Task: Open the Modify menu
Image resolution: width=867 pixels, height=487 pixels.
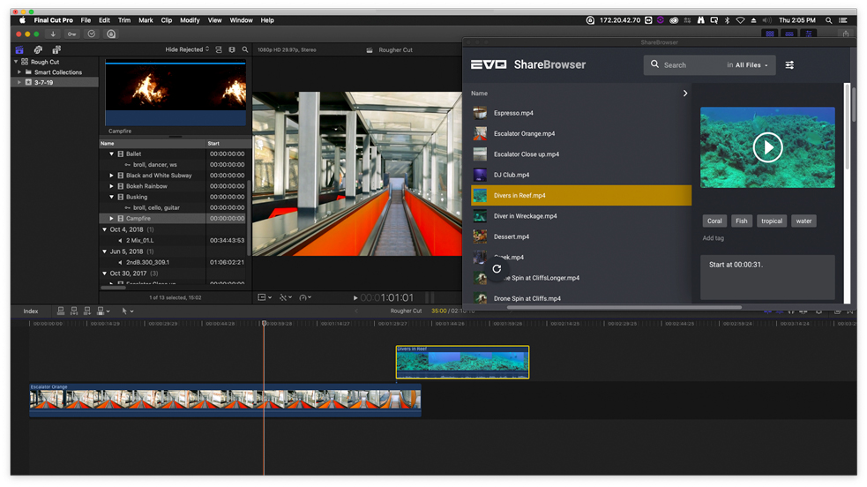Action: coord(190,20)
